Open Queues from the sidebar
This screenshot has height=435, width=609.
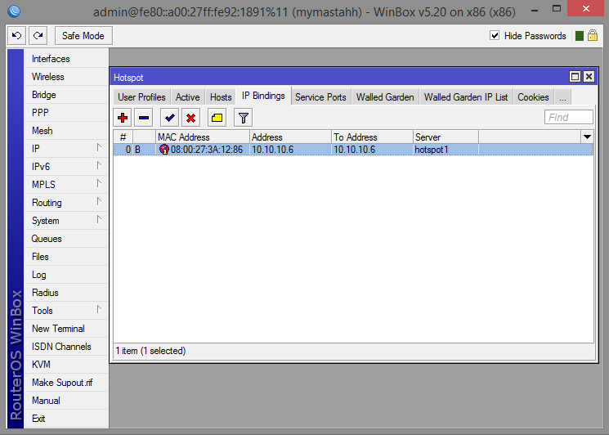66,239
